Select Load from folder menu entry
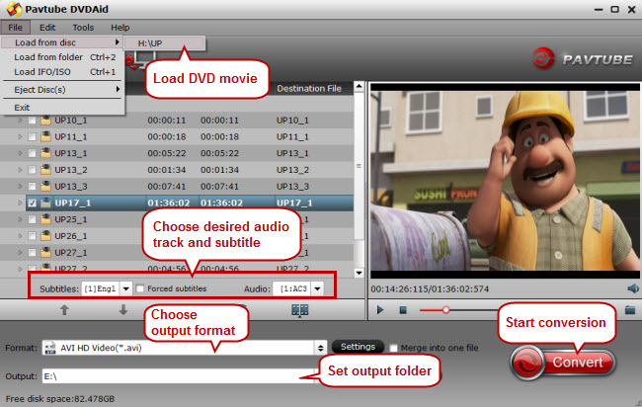The width and height of the screenshot is (642, 407). pos(62,57)
